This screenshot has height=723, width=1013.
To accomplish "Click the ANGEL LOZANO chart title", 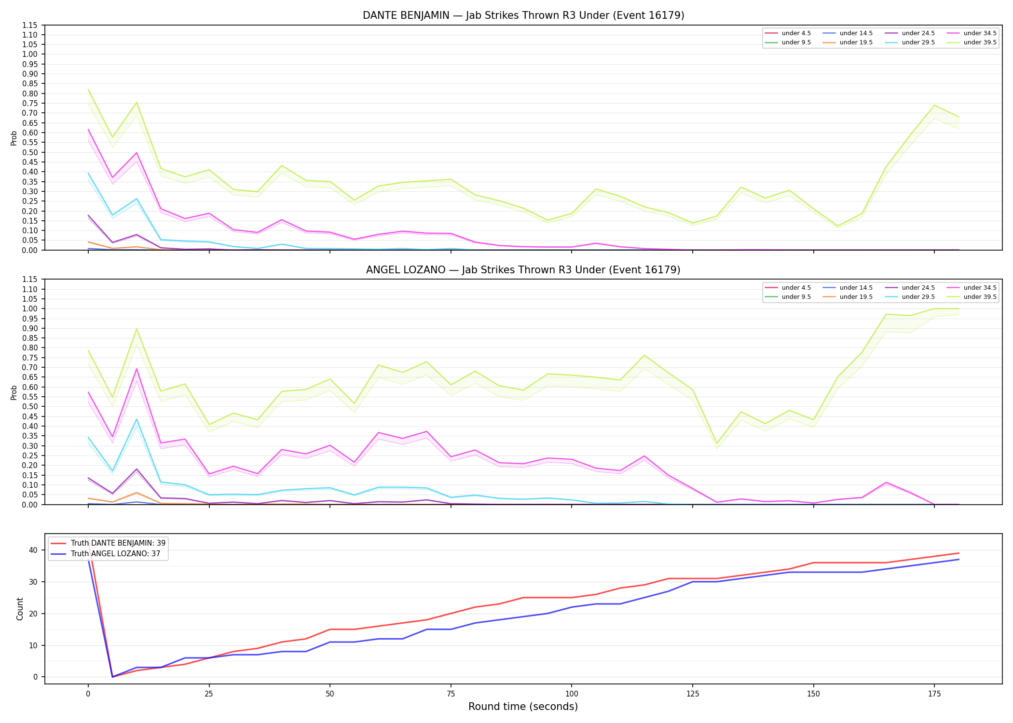I will click(x=523, y=270).
